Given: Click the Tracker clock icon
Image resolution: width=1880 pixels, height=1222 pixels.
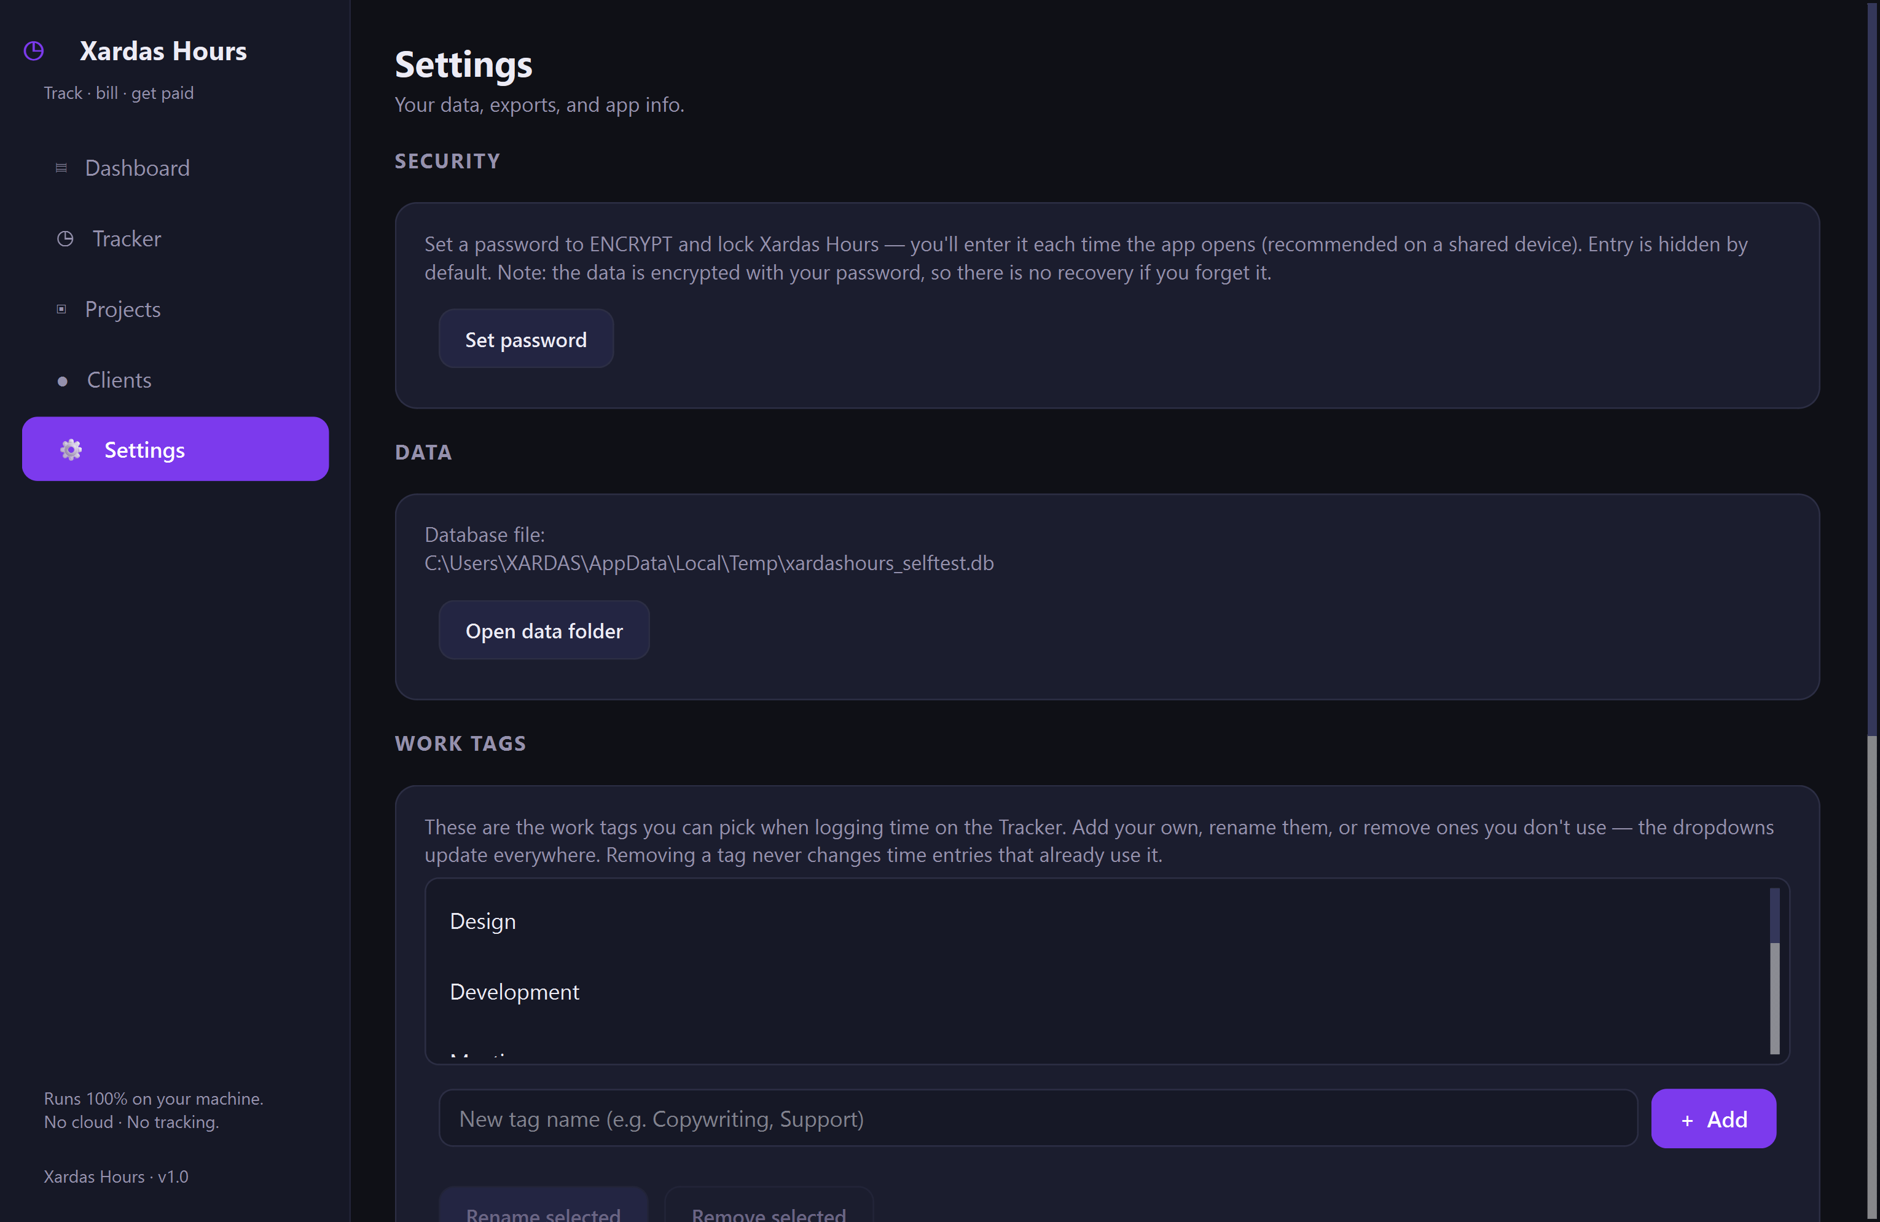Looking at the screenshot, I should point(66,238).
